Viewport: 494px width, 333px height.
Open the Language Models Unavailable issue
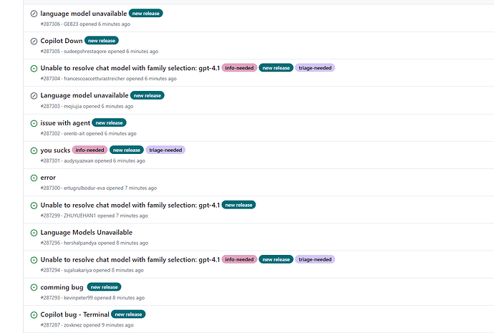pyautogui.click(x=87, y=233)
